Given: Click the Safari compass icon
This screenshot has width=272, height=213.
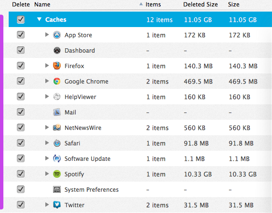Looking at the screenshot, I should pos(57,143).
